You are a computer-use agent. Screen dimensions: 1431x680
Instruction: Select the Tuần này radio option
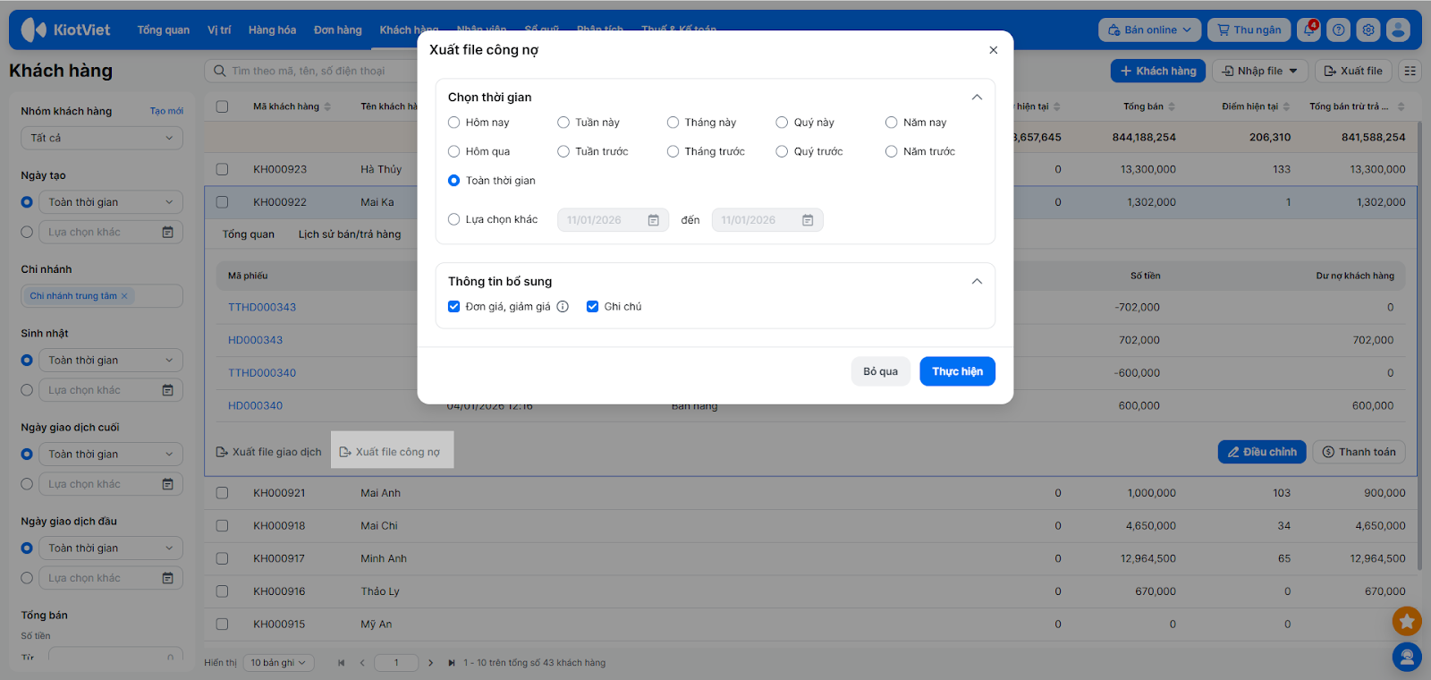click(x=563, y=123)
